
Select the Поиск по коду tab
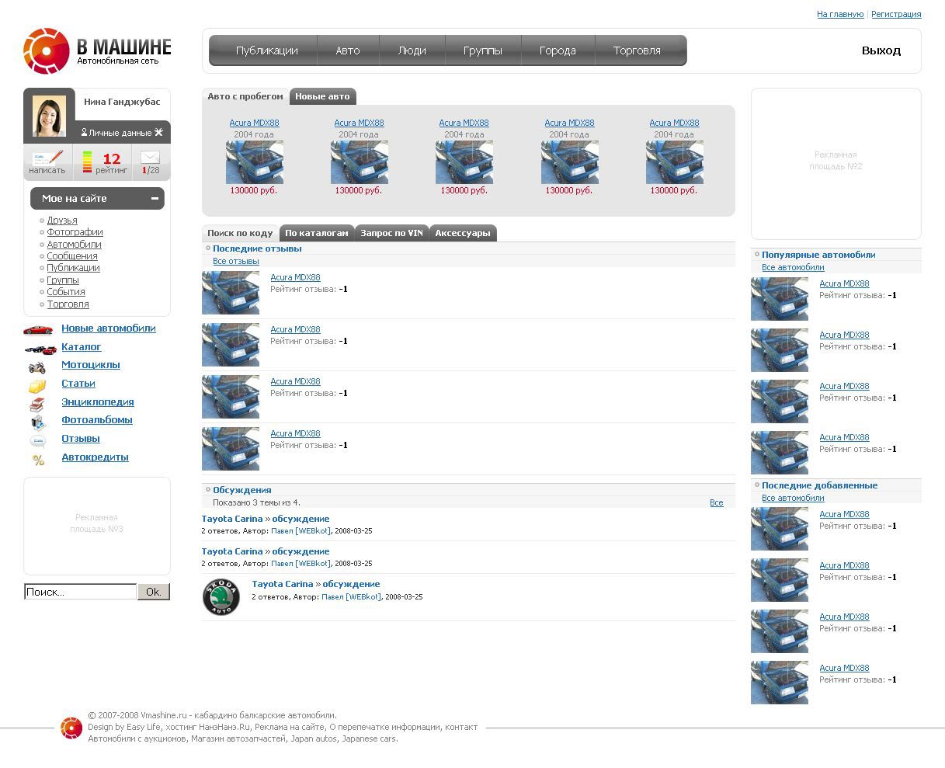click(x=240, y=233)
